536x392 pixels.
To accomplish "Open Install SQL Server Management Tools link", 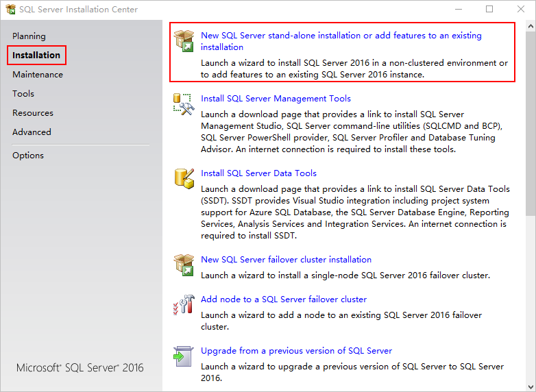I will (x=276, y=99).
